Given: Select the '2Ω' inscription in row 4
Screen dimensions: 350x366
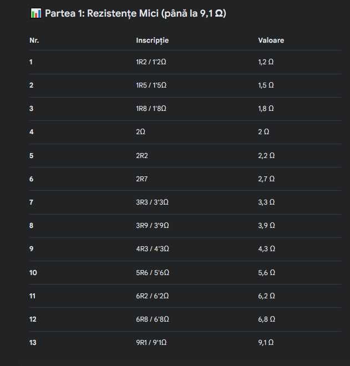Looking at the screenshot, I should [140, 132].
